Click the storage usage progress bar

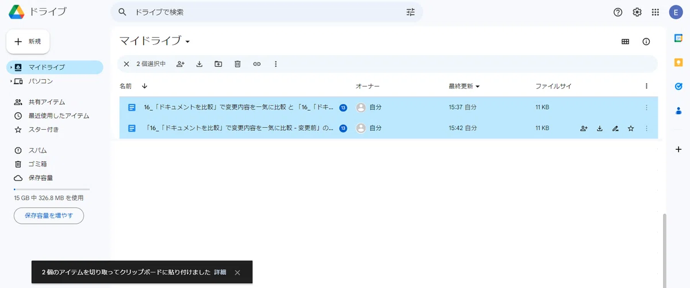(52, 189)
